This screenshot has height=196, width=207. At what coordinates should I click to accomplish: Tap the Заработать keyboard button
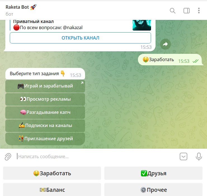point(52,173)
